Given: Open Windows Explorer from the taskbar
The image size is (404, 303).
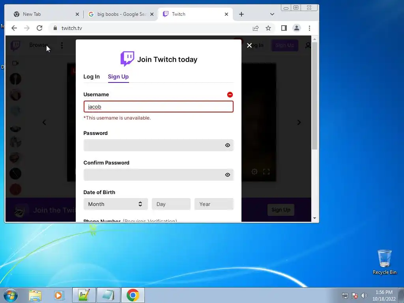Looking at the screenshot, I should pos(35,296).
